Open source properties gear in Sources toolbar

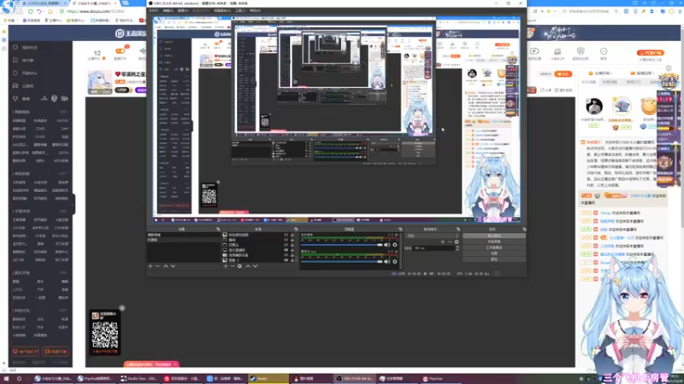[x=239, y=266]
